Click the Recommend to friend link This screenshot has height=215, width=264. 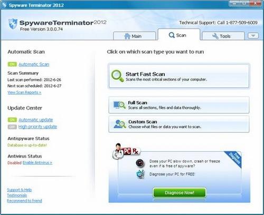24,201
